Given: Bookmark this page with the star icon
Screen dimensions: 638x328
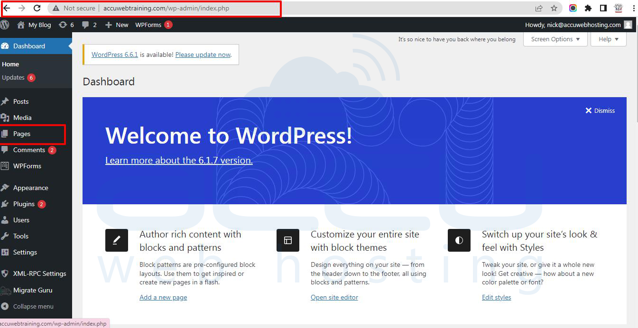Looking at the screenshot, I should tap(554, 8).
